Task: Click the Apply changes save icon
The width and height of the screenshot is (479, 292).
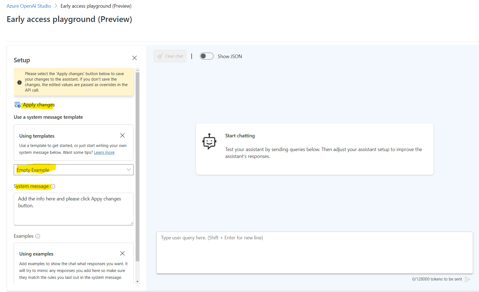Action: pyautogui.click(x=17, y=104)
